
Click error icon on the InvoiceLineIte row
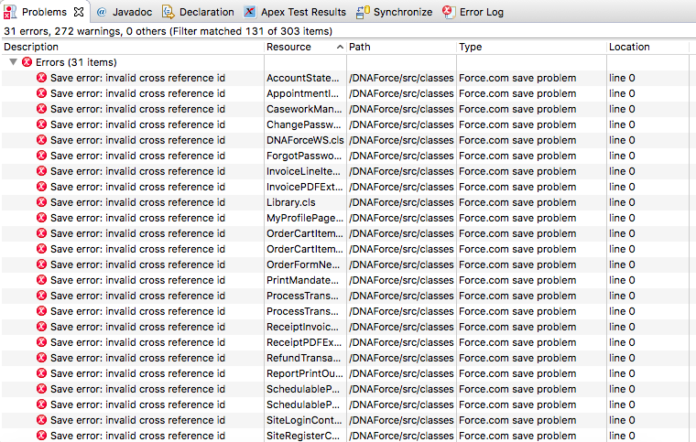pos(42,171)
